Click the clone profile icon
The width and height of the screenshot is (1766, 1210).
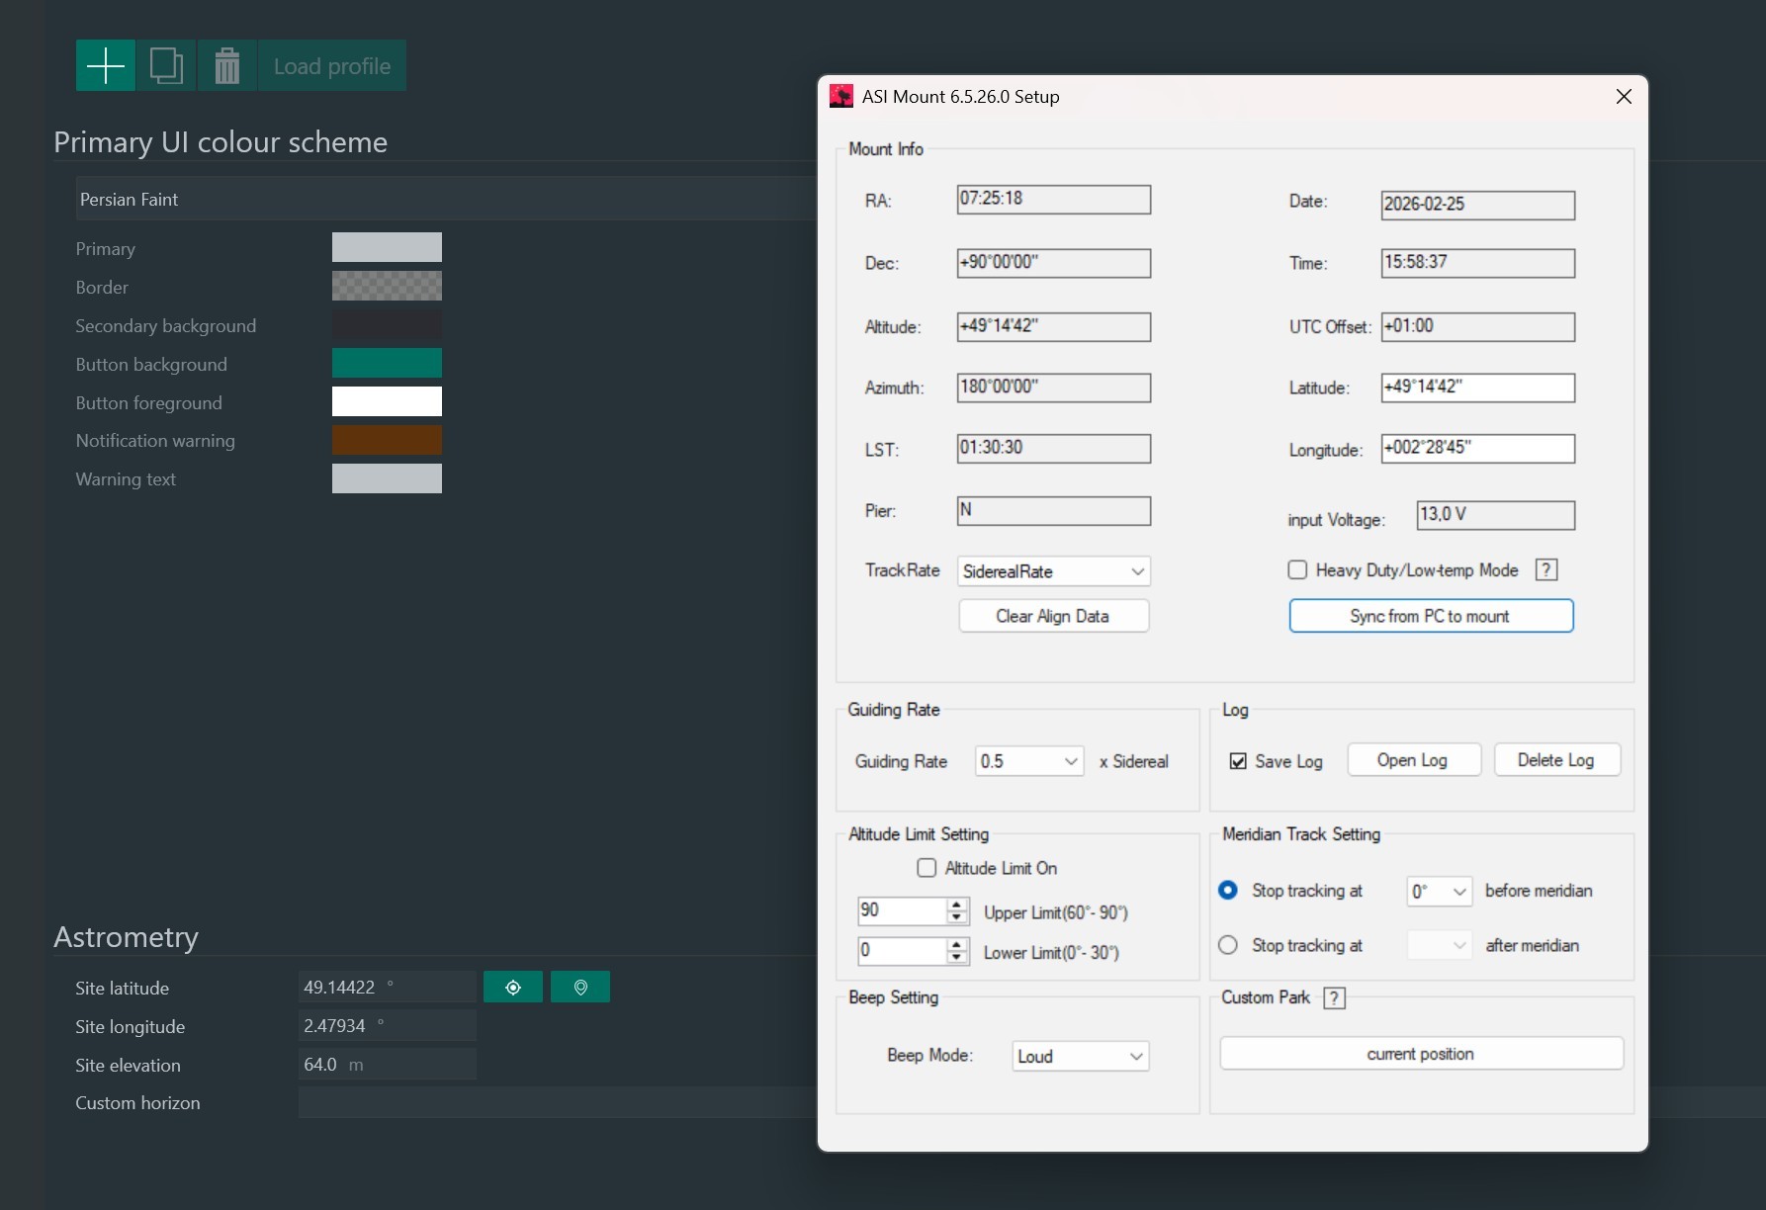166,65
